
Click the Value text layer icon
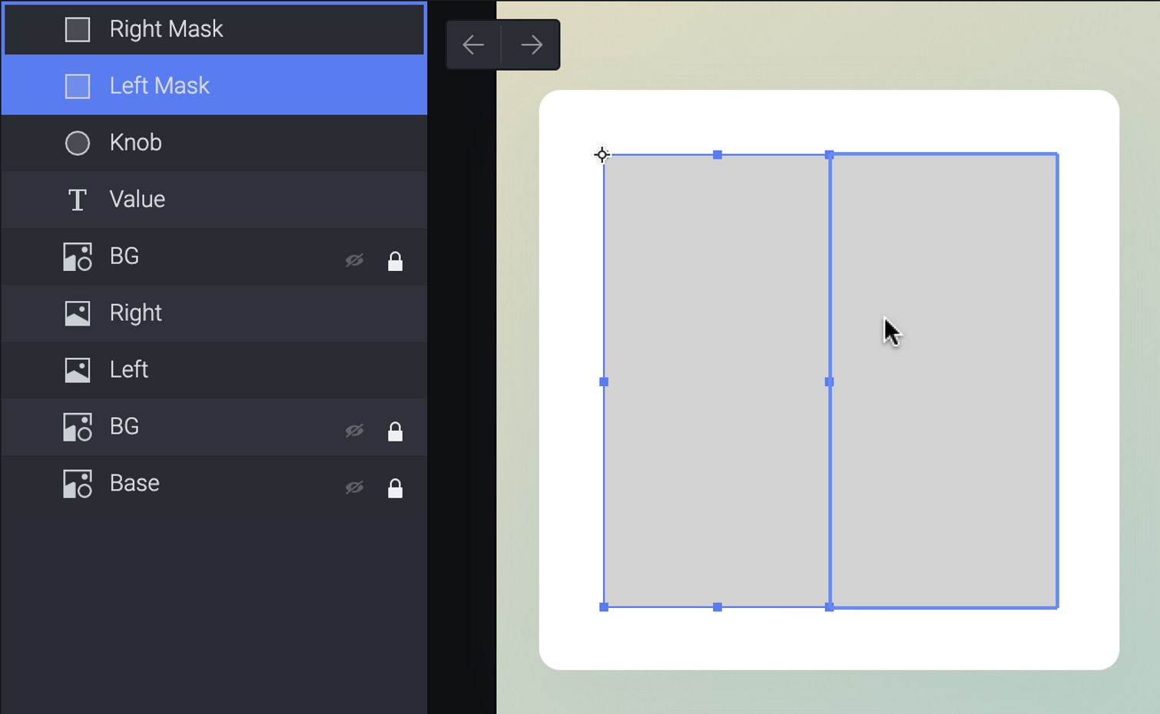click(78, 200)
